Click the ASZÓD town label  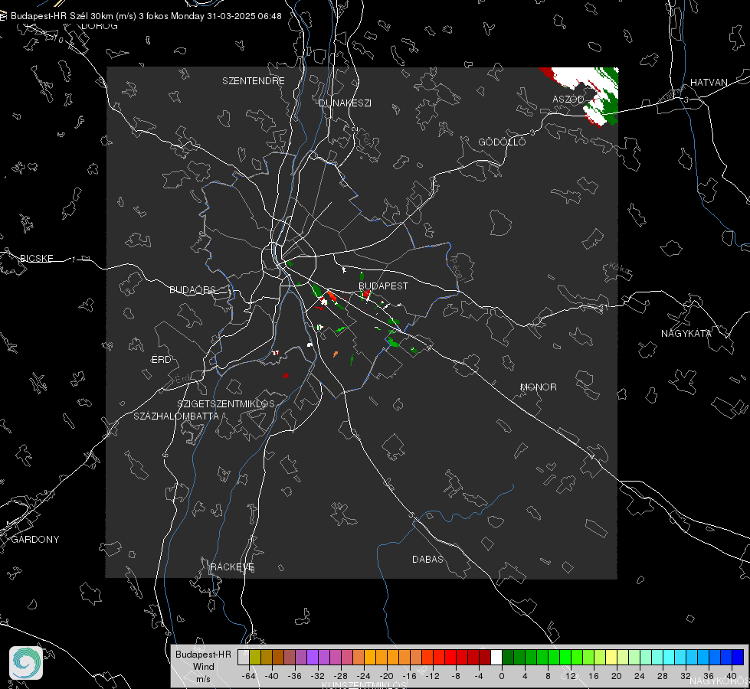(x=568, y=99)
